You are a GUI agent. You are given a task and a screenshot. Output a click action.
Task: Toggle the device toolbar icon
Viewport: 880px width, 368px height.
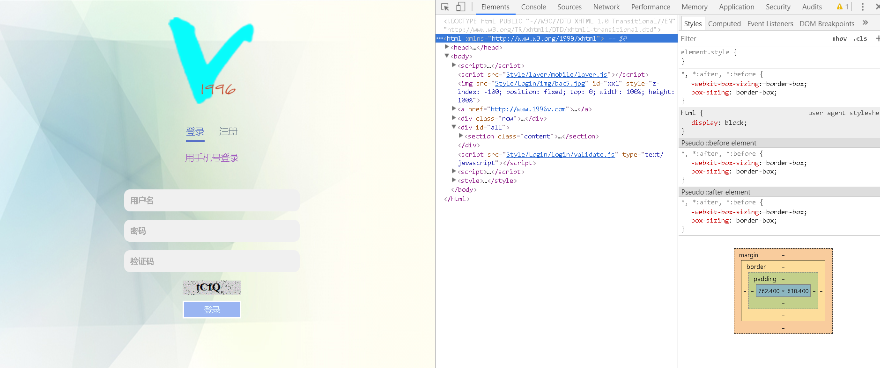pos(460,7)
